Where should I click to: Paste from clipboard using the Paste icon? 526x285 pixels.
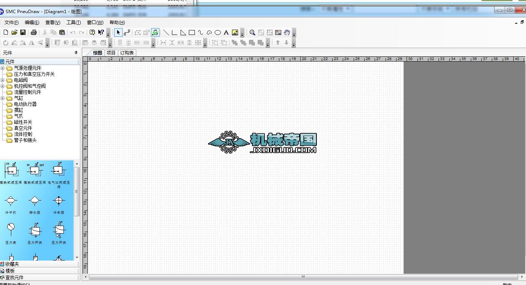click(62, 33)
